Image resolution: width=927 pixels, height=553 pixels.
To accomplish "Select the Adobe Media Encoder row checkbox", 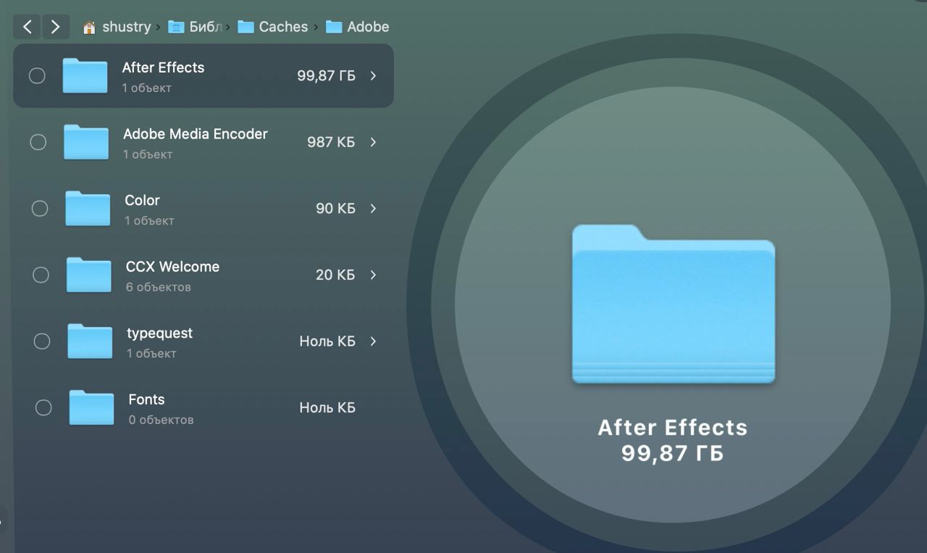I will [38, 142].
